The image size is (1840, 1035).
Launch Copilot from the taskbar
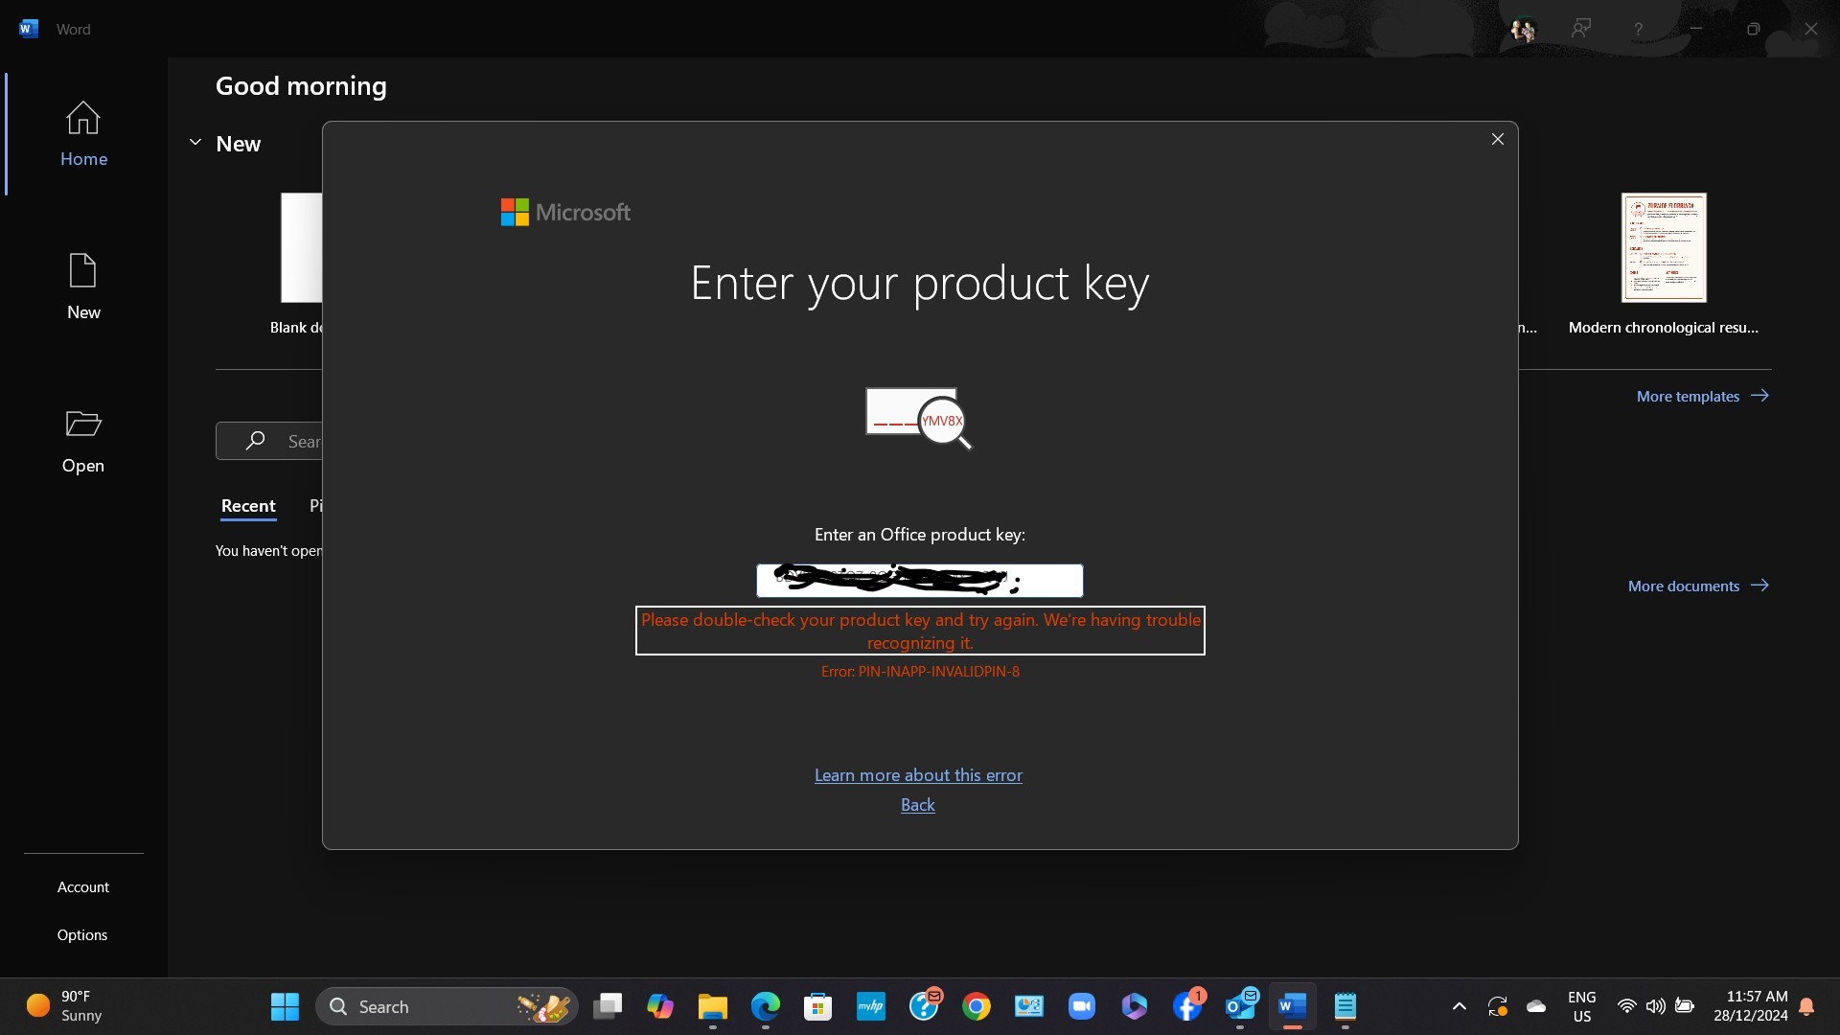(x=660, y=1007)
